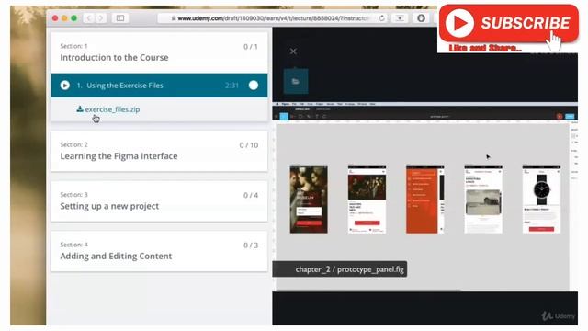Viewport: 588px width, 331px height.
Task: Close the course content sidebar with X
Action: coord(293,51)
